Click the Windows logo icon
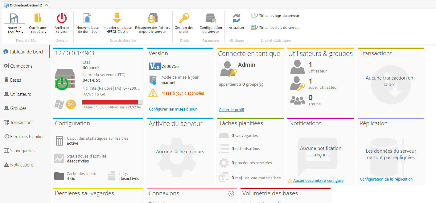Image resolution: width=436 pixels, height=203 pixels. [59, 104]
